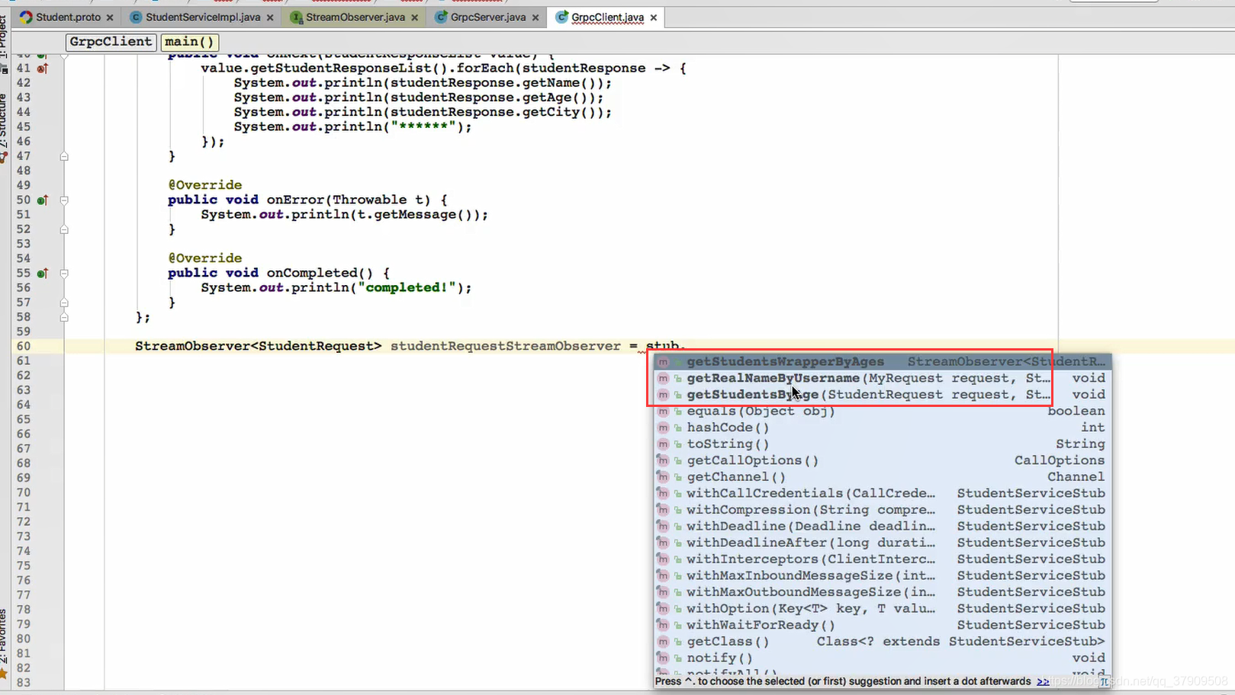Close the StudentServiceImpl.java tab
This screenshot has width=1235, height=695.
pos(270,18)
